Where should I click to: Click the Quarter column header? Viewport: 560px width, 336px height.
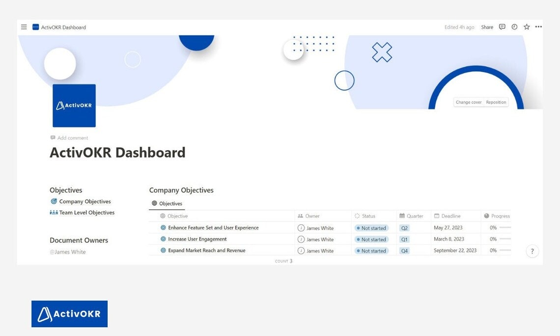point(411,216)
